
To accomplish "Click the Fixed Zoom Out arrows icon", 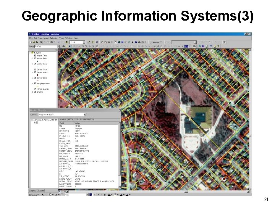I will pos(112,42).
